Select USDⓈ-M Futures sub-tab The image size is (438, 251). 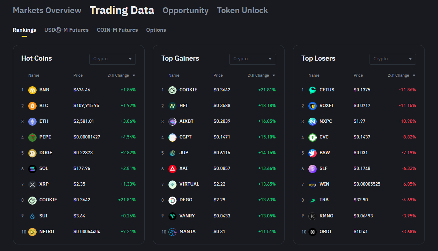(66, 30)
